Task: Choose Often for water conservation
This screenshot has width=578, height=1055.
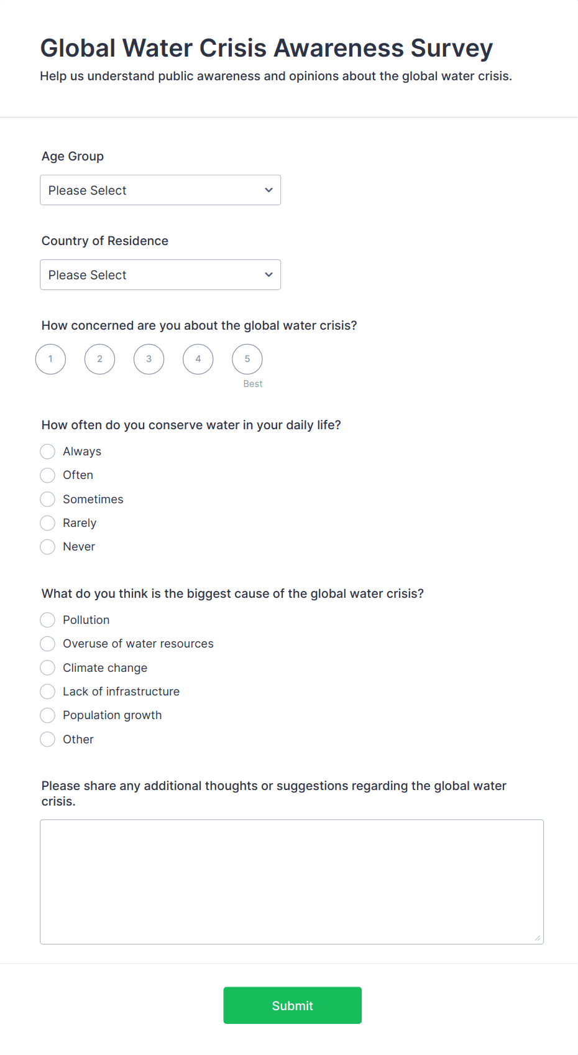Action: (x=48, y=475)
